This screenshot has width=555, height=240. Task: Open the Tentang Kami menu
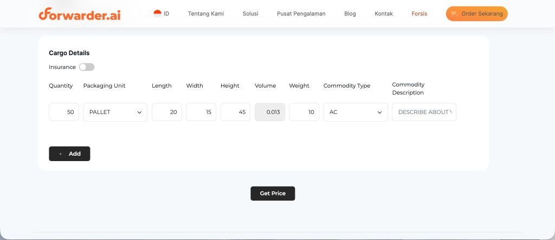[x=205, y=14]
